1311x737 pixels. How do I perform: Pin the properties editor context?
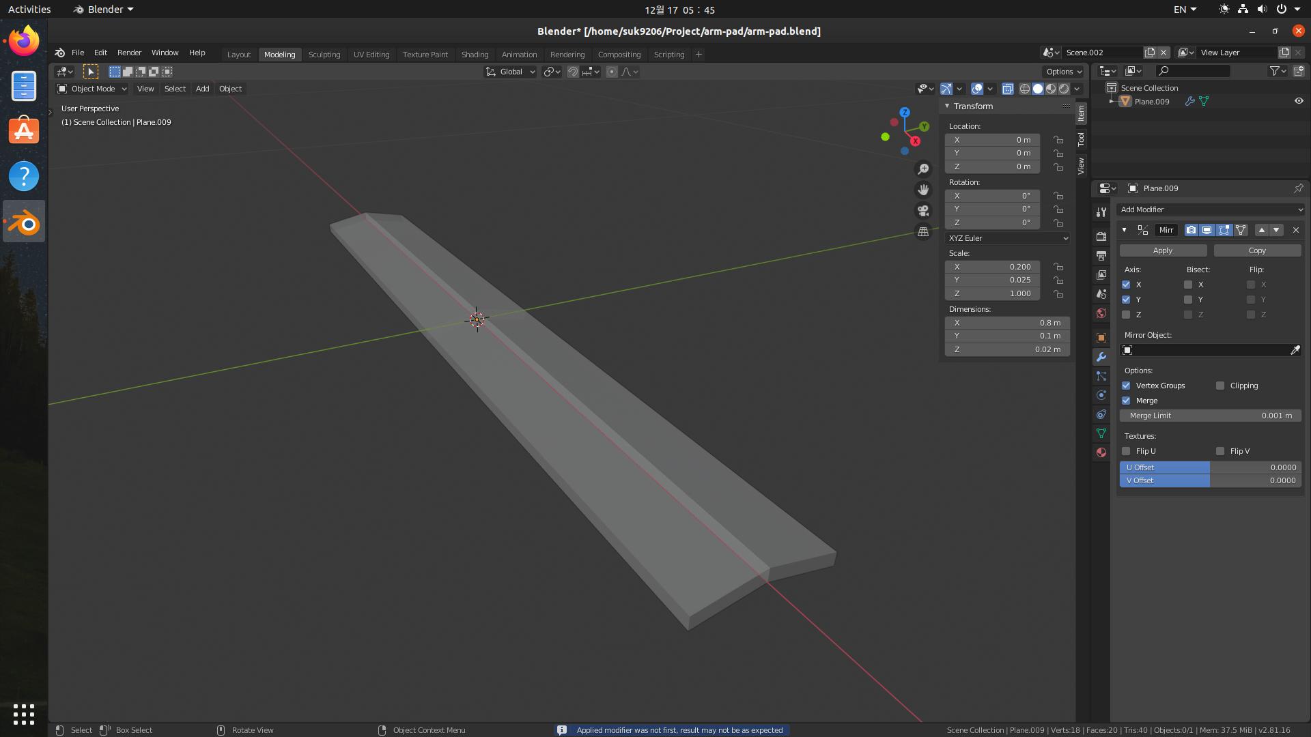1298,188
